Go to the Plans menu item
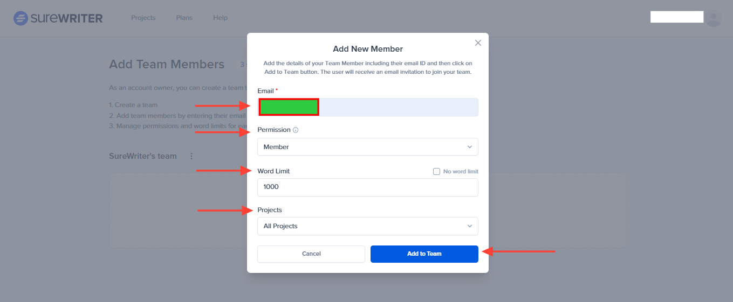733x302 pixels. (184, 18)
